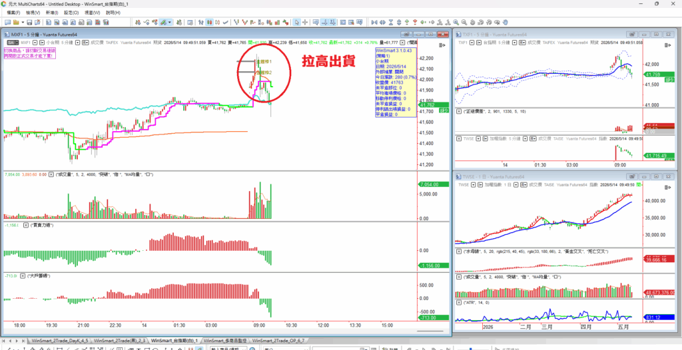The image size is (682, 350).
Task: Click the MXF1 chart horizontal scrollbar
Action: tap(430, 331)
